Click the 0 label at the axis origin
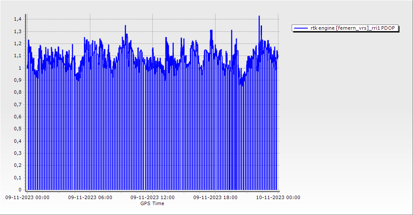This screenshot has width=413, height=215. point(19,190)
